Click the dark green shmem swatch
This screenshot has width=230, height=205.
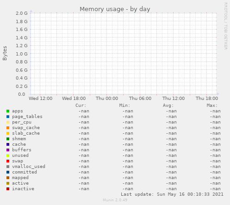[x=8, y=139]
